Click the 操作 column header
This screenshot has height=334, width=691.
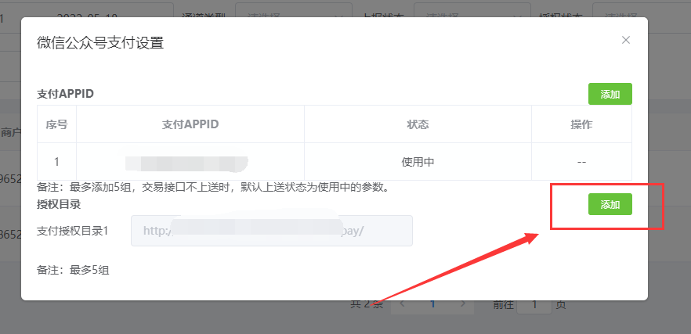tap(581, 124)
